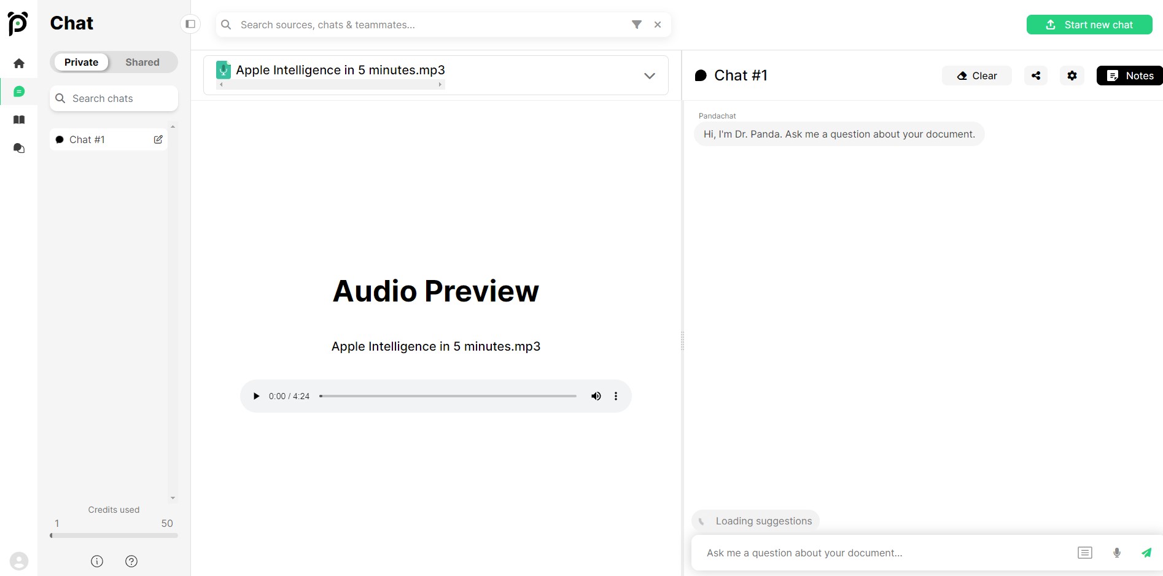Viewport: 1163px width, 576px height.
Task: Collapse the chat sidebar panel
Action: 190,25
